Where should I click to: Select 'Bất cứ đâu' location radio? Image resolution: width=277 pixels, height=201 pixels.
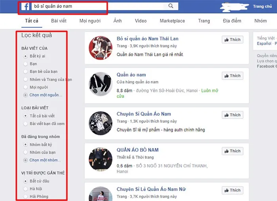(x=25, y=181)
